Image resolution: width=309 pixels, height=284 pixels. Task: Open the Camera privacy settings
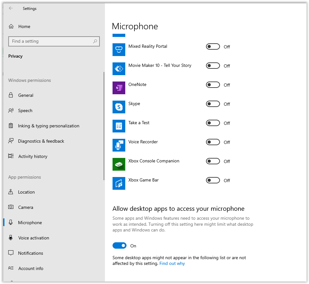click(25, 207)
